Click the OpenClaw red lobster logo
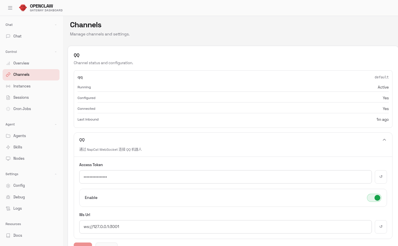Screen dimensions: 398x246 [x=23, y=8]
